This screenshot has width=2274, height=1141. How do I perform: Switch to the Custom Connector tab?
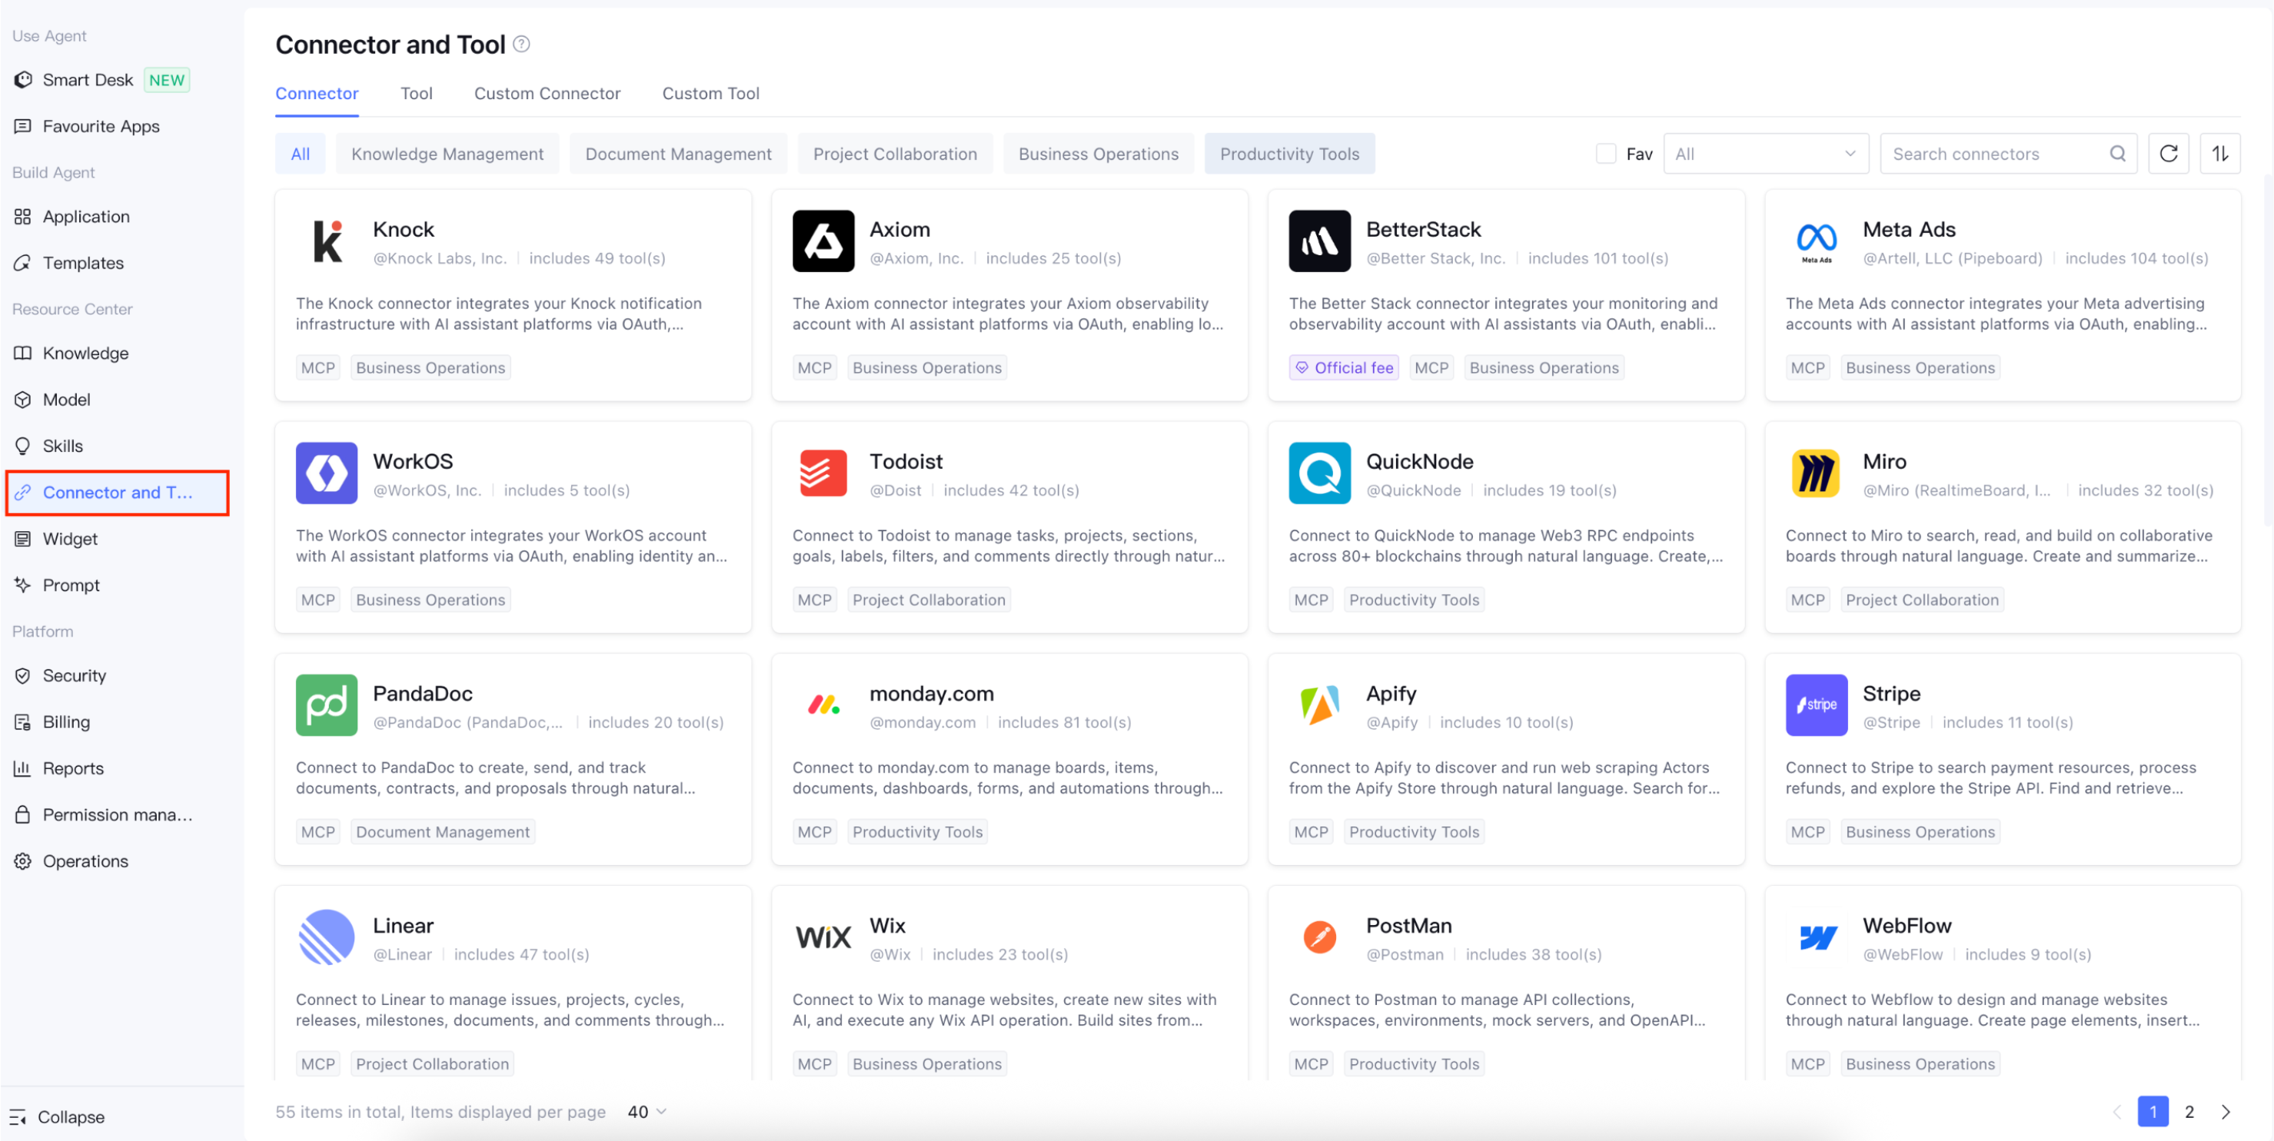coord(547,94)
